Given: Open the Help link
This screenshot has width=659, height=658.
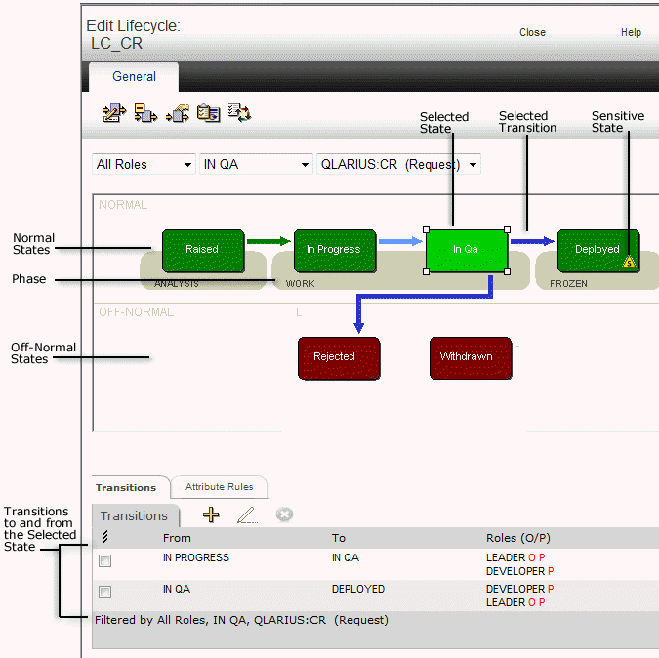Looking at the screenshot, I should 631,32.
